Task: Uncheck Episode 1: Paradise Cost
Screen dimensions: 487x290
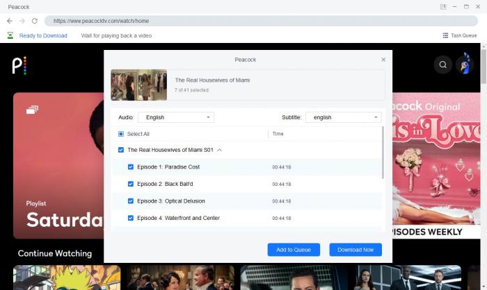Action: [131, 167]
